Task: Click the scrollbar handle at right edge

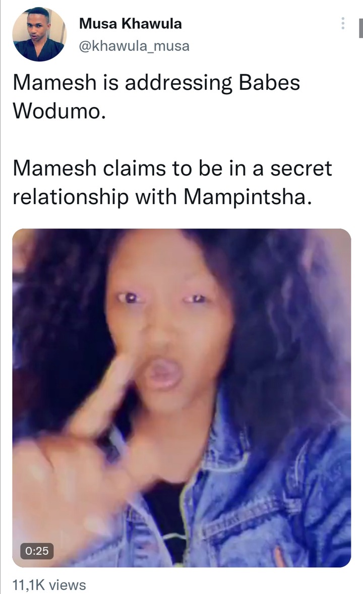Action: point(360,27)
